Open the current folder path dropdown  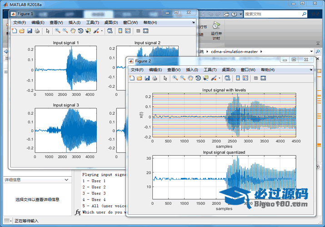click(x=311, y=52)
